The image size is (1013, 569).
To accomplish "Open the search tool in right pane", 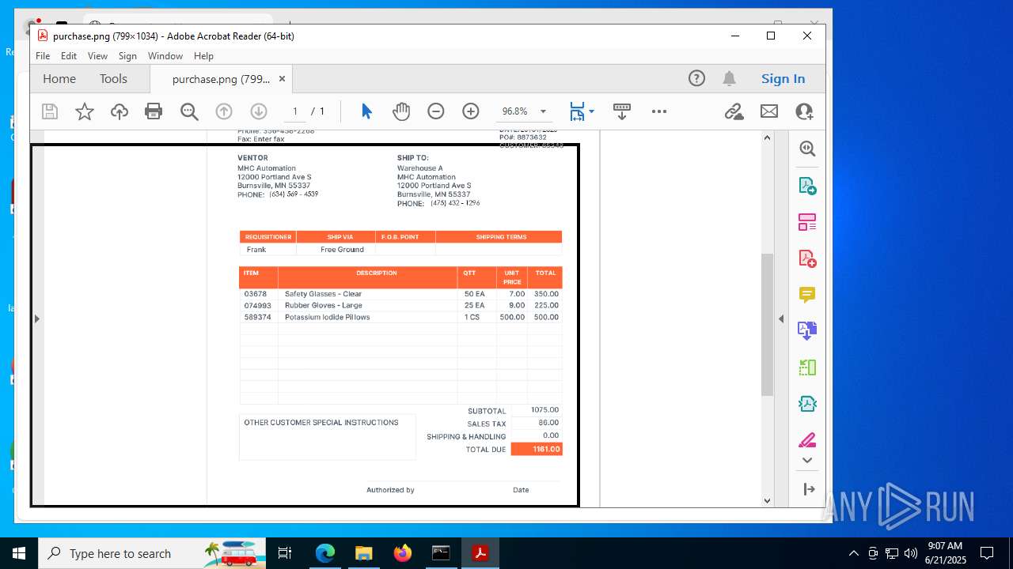I will pos(807,149).
